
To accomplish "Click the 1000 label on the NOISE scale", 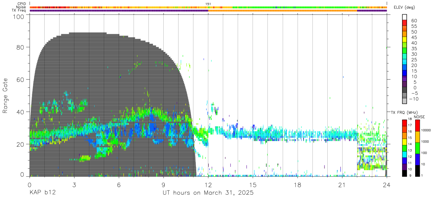I will point(425,142).
